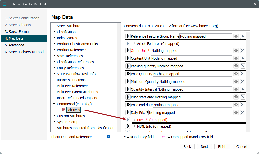Click gear icon for Price Quantity row
Viewport: 259px width, 154px height.
(236, 74)
